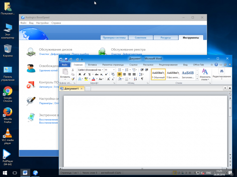The height and width of the screenshot is (177, 237).
Task: Toggle italic (К) formatting
Action: pyautogui.click(x=84, y=74)
